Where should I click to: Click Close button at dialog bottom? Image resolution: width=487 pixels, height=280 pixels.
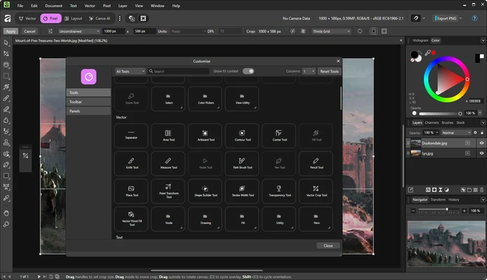point(328,246)
